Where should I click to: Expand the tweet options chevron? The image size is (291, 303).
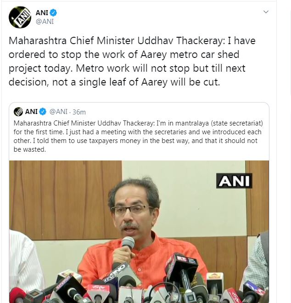[x=266, y=12]
